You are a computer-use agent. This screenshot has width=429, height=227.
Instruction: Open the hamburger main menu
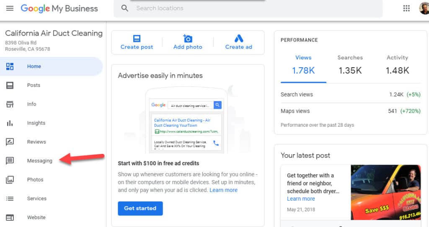[x=10, y=8]
